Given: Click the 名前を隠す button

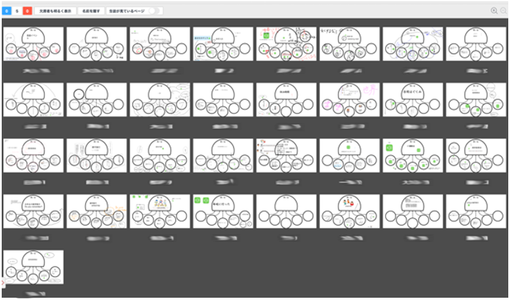Looking at the screenshot, I should coord(91,11).
